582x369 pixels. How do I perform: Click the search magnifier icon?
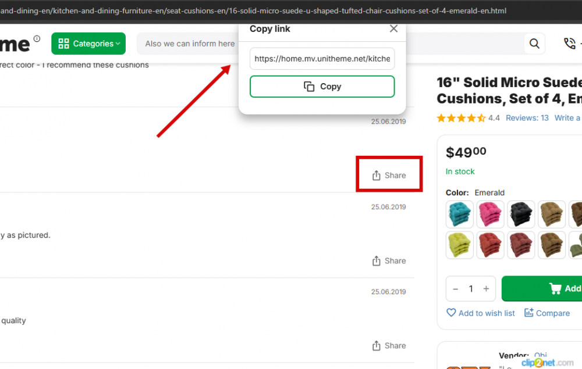point(533,44)
